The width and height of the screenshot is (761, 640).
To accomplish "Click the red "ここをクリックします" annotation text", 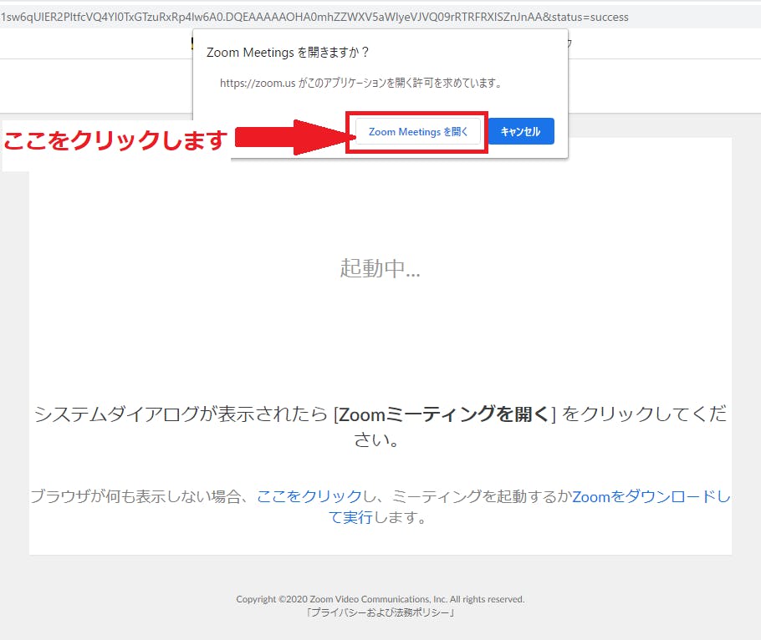I will tap(115, 140).
